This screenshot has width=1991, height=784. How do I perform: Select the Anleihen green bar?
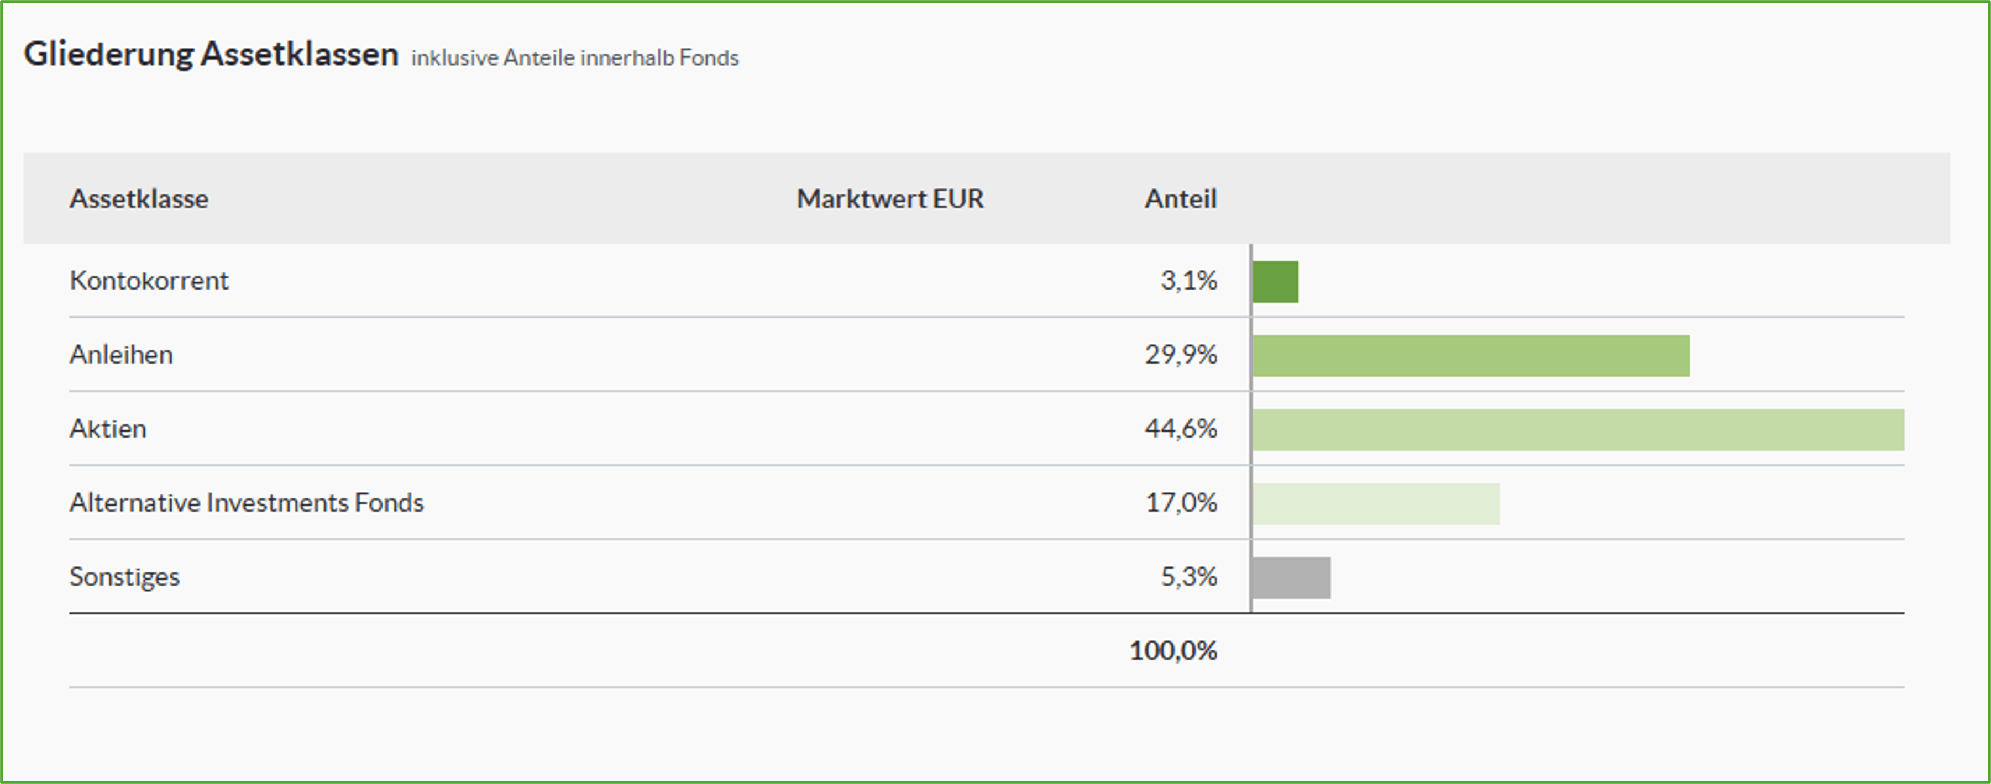[1471, 356]
